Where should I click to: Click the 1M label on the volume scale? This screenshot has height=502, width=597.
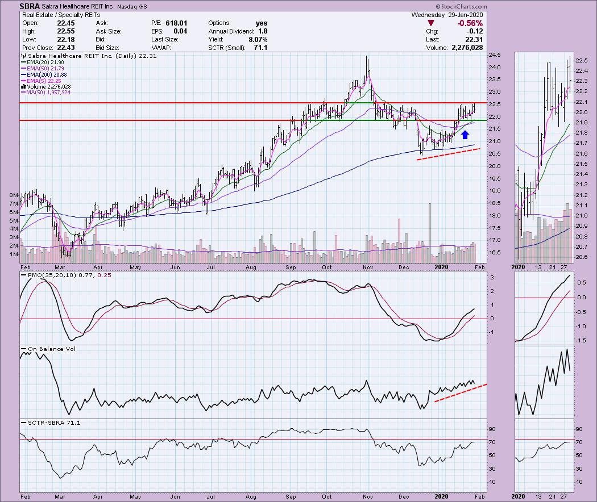14,254
